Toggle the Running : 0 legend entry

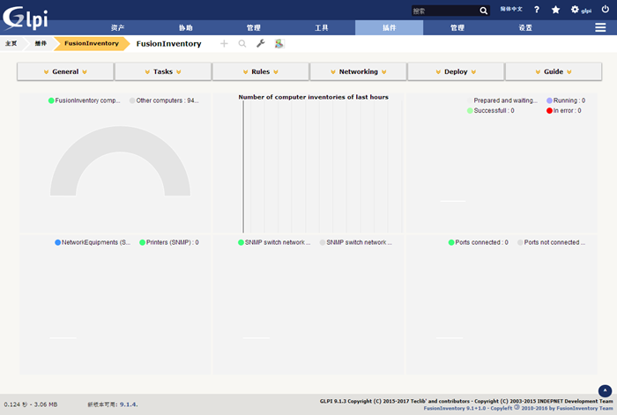tap(566, 100)
